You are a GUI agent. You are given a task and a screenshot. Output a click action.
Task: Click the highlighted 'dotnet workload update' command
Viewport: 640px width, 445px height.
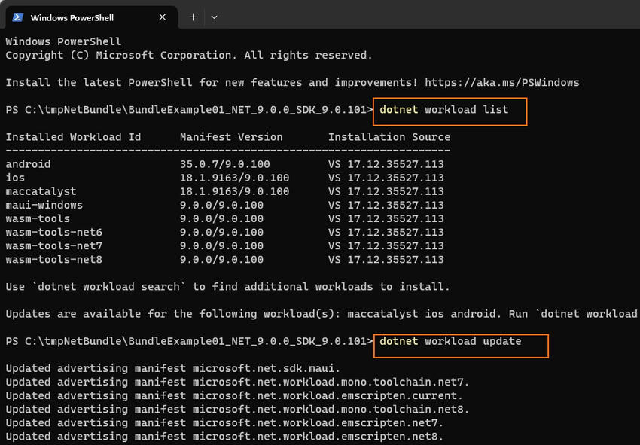[x=460, y=341]
